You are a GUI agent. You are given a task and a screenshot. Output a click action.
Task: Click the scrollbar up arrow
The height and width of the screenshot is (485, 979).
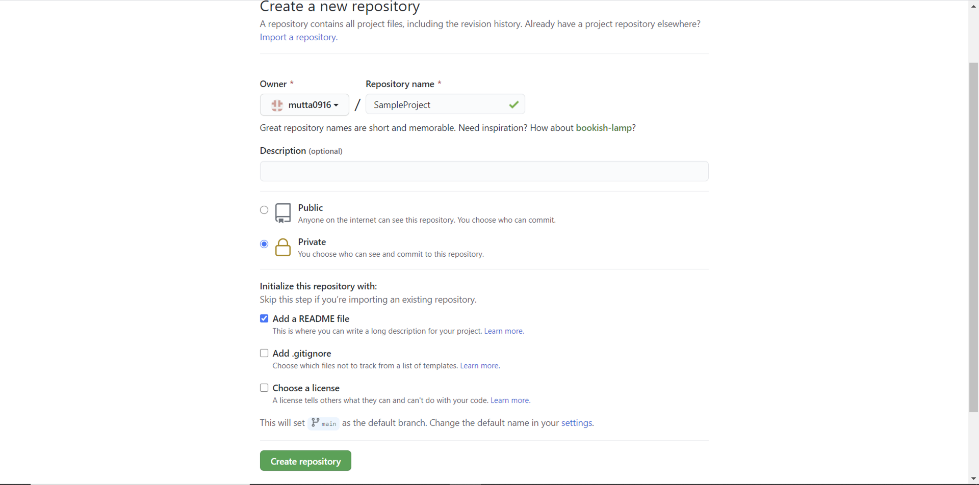pyautogui.click(x=973, y=6)
